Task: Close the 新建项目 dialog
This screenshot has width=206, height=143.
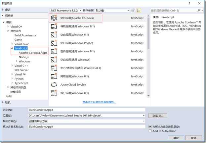Action: click(199, 3)
